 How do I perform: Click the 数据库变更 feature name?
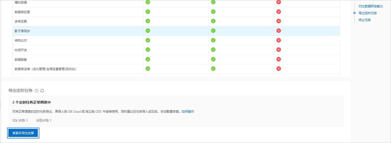(22, 12)
